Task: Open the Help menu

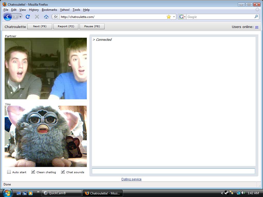Action: click(x=86, y=10)
